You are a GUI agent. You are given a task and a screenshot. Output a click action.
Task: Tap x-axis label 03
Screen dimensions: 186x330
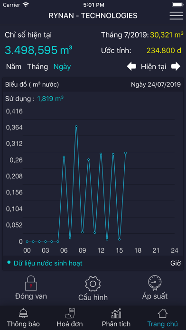(x=45, y=250)
